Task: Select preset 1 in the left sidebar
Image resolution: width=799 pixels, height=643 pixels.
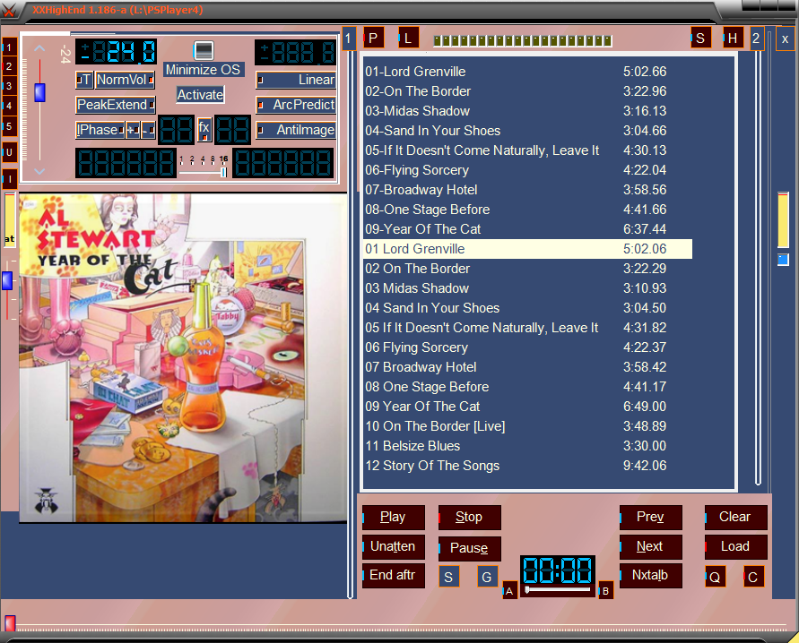Action: (x=9, y=47)
